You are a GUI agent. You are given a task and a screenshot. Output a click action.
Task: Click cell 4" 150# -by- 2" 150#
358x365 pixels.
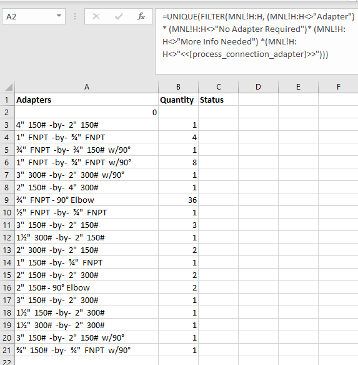point(87,125)
